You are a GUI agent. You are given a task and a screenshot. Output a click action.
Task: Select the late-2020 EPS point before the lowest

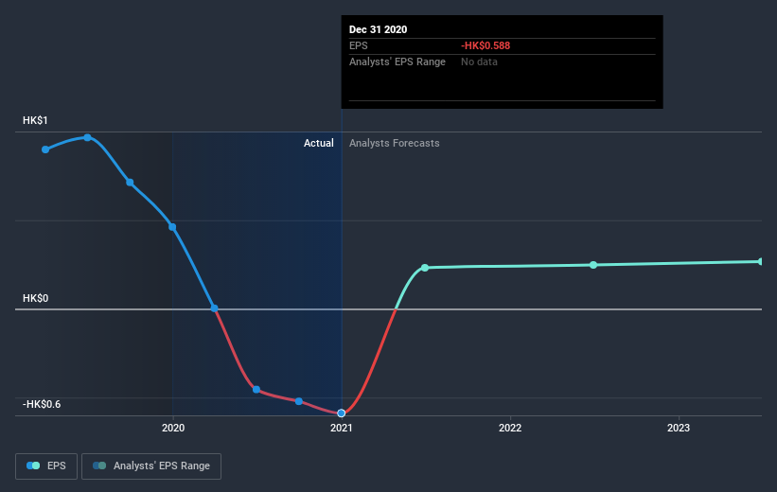pos(299,401)
